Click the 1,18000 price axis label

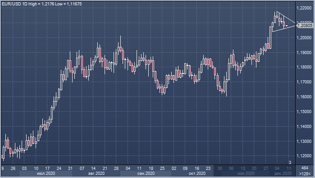pyautogui.click(x=304, y=67)
